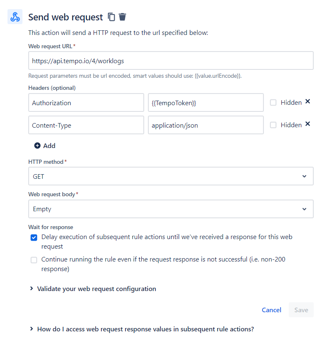This screenshot has height=343, width=332.
Task: Open the Web request body dropdown
Action: point(171,209)
